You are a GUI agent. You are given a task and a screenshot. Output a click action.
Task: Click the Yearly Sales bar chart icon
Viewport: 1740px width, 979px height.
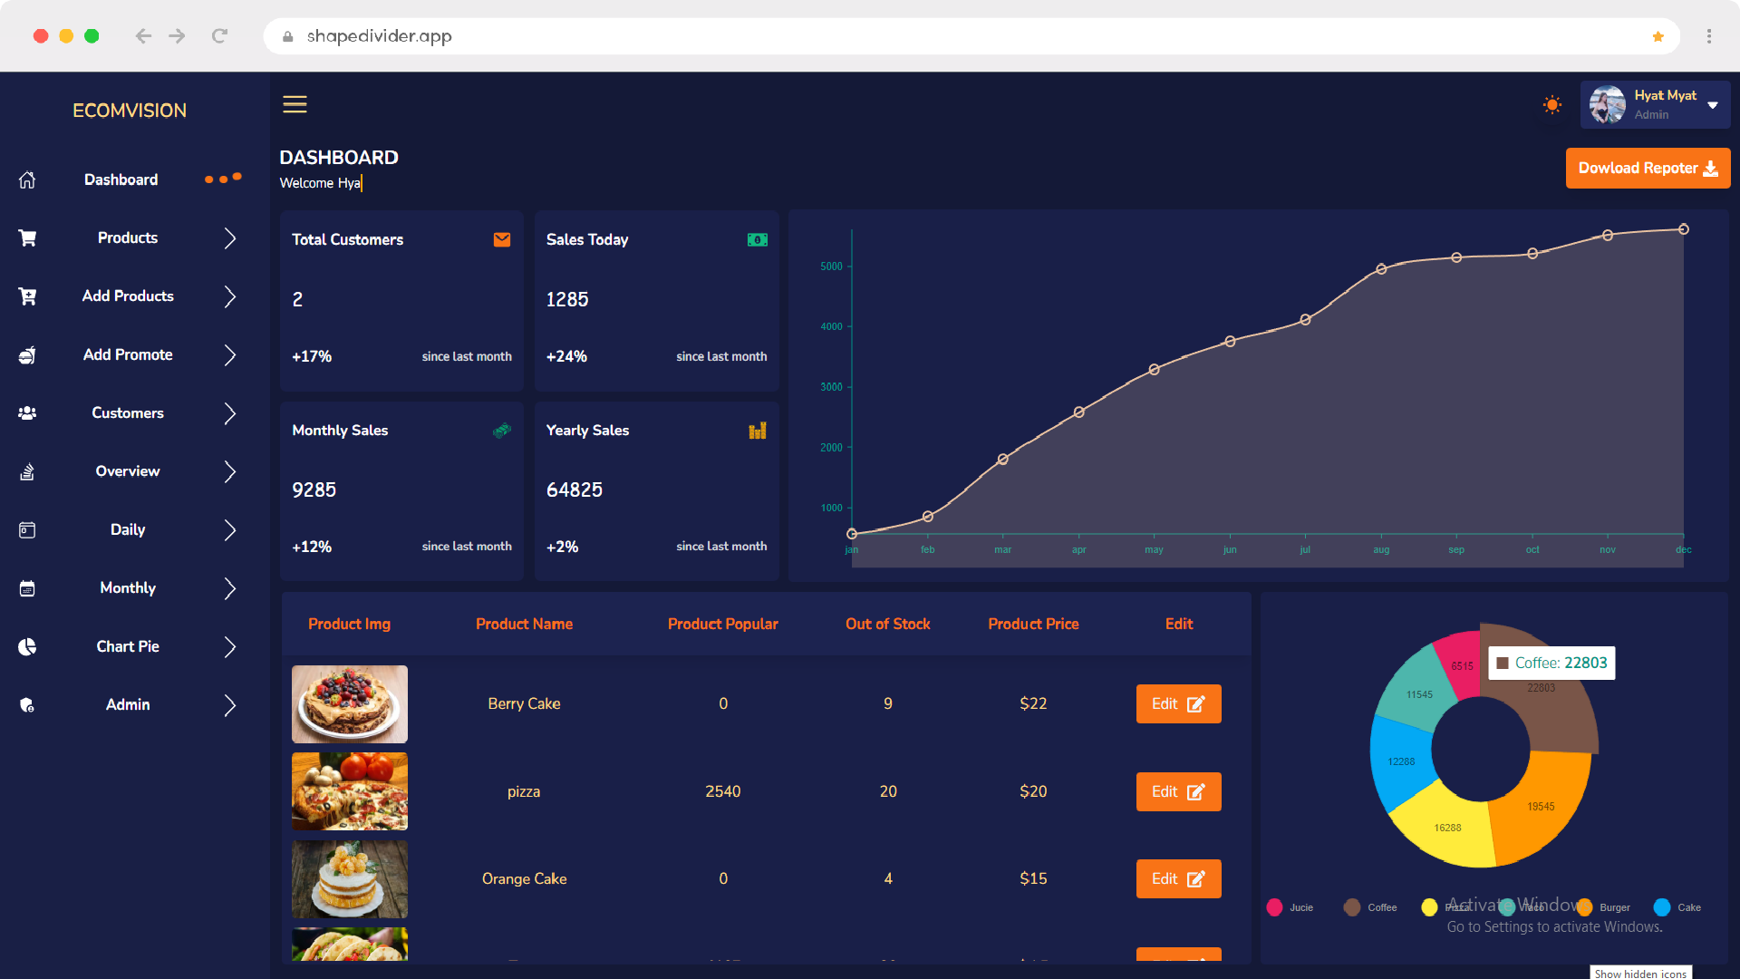click(757, 431)
